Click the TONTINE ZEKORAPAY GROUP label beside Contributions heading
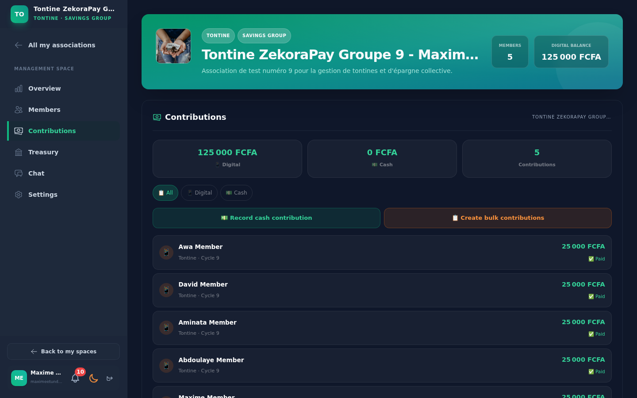This screenshot has height=398, width=637. click(x=572, y=117)
